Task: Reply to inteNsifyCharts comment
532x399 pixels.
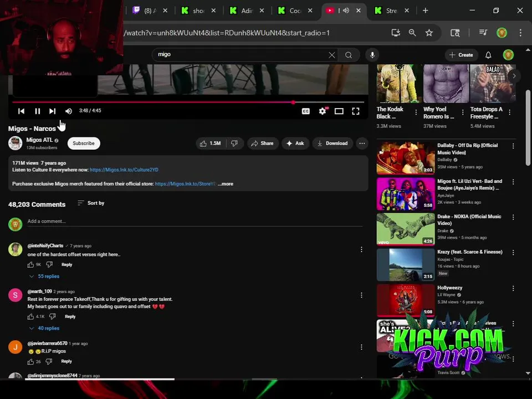Action: tap(67, 265)
